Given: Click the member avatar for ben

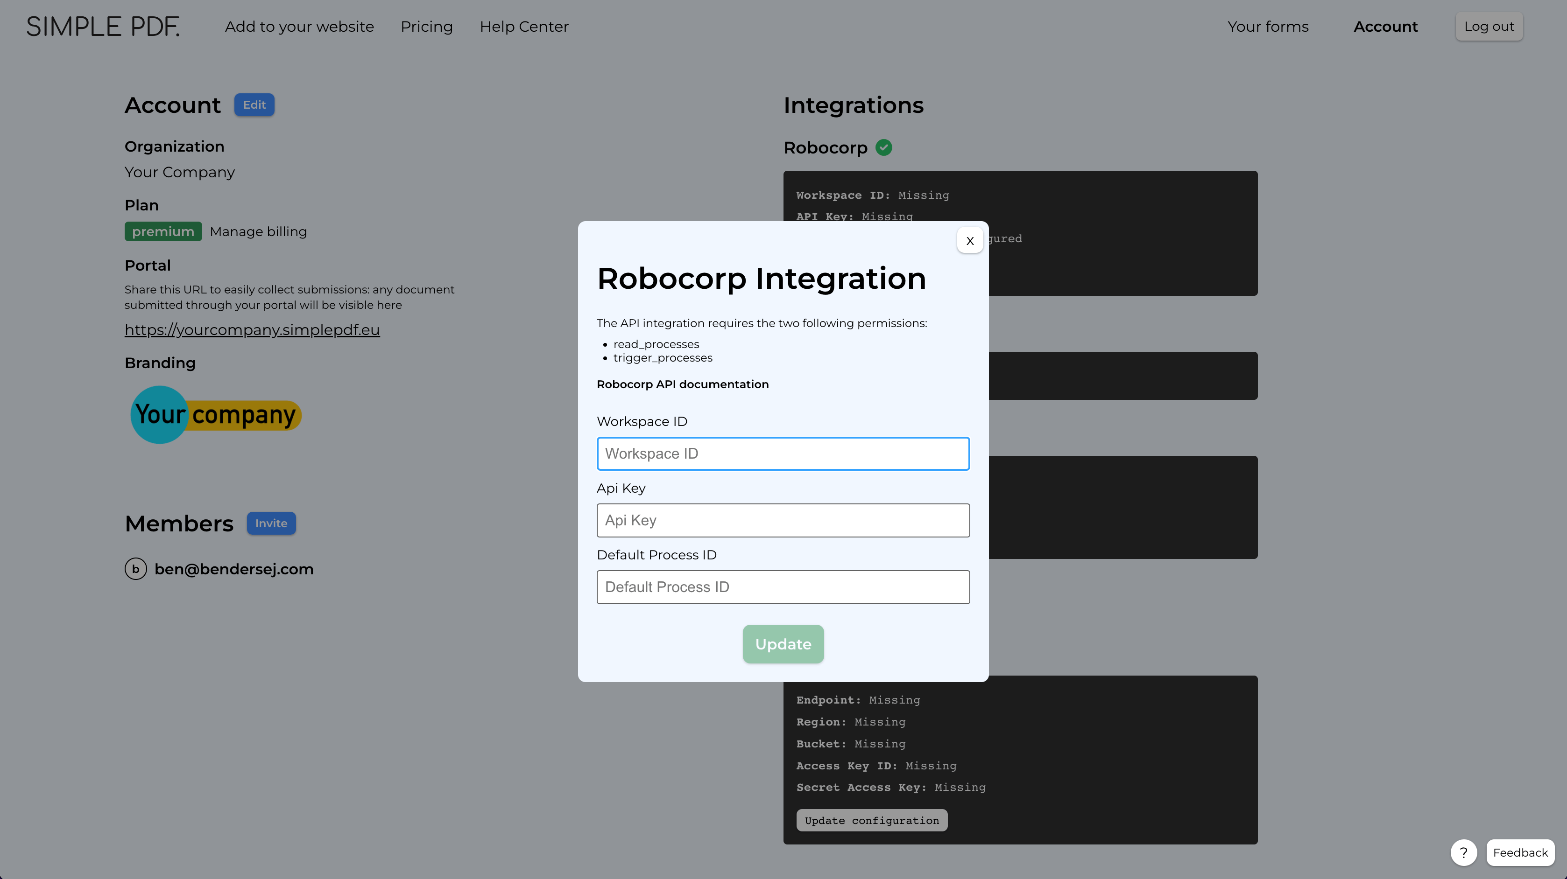Looking at the screenshot, I should pos(136,569).
